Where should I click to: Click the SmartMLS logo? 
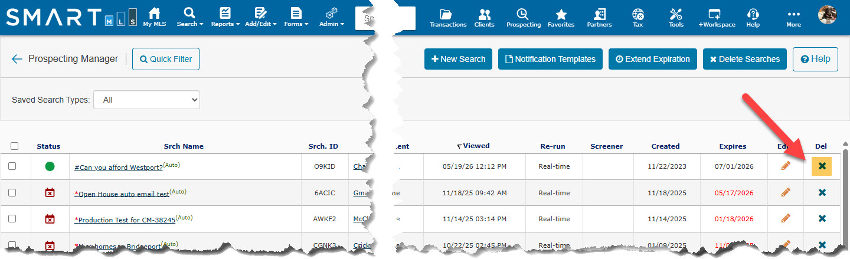tap(72, 17)
